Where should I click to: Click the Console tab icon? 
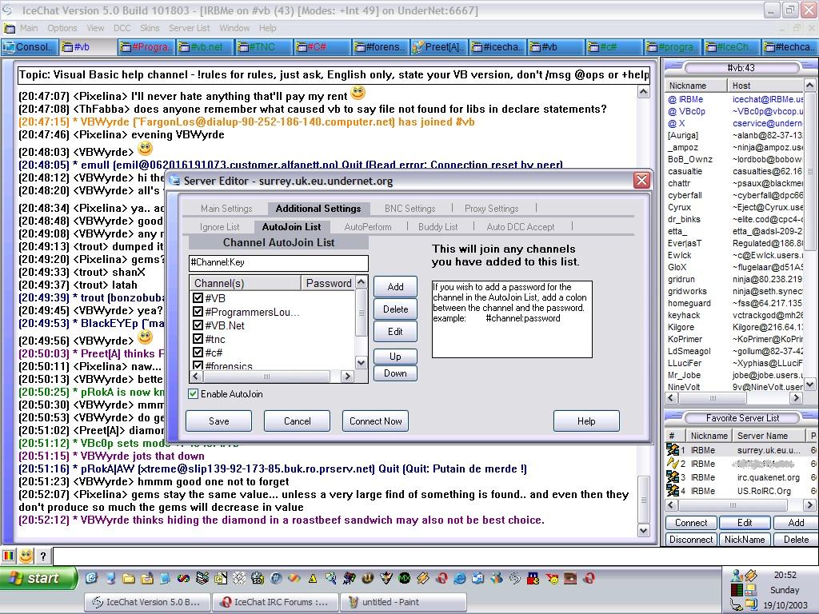pyautogui.click(x=9, y=47)
